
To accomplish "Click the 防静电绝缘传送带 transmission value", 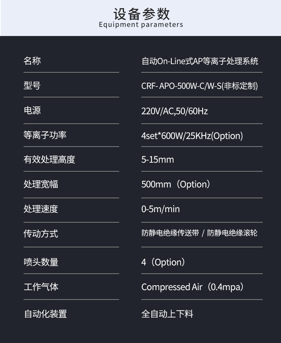I will (x=170, y=233).
